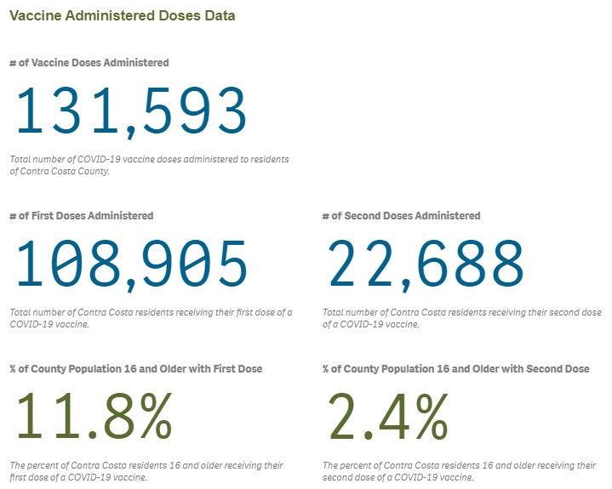Click the description 'Total number of COVID-19 vaccine doses administered'
This screenshot has width=612, height=489.
[x=150, y=165]
